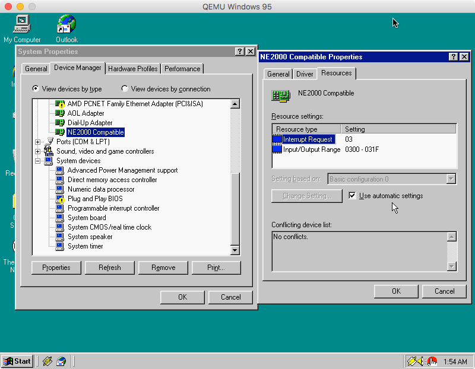Click the taskbar clock showing 1:54 AM
This screenshot has height=369, width=475.
coord(455,361)
